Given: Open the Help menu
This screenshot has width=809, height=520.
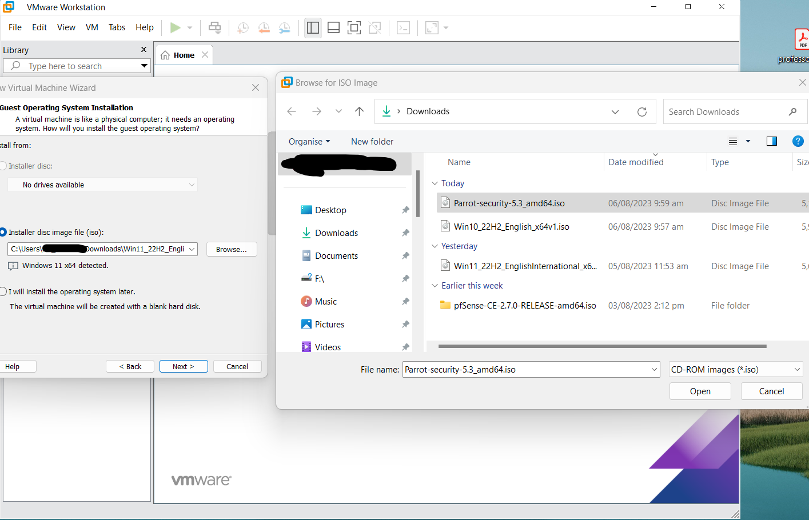Looking at the screenshot, I should pos(145,27).
